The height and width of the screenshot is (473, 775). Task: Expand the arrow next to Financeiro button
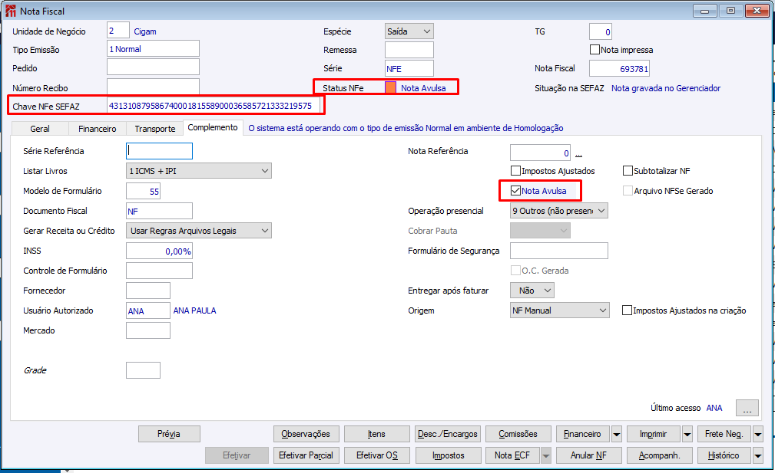tap(616, 434)
